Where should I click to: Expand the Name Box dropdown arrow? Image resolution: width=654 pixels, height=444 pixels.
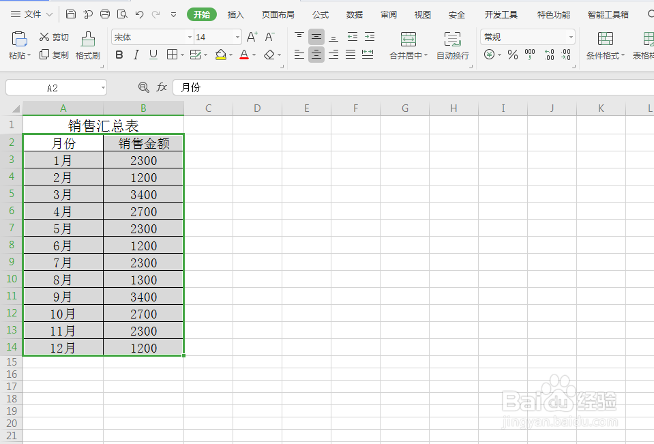point(103,87)
